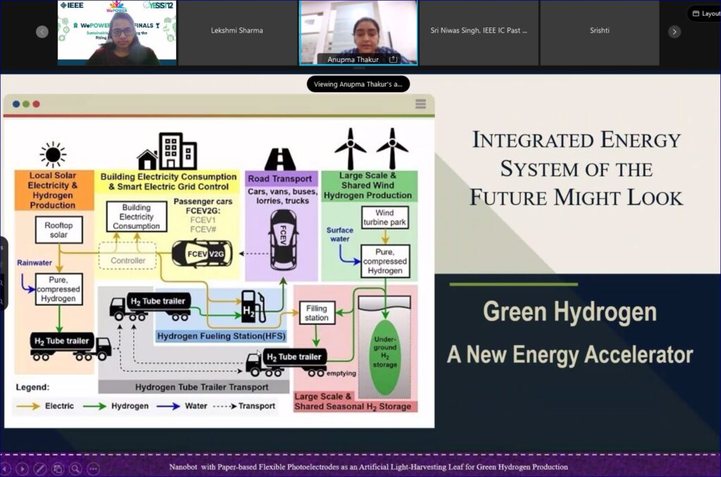Click the 'Surface water' label

tap(340, 235)
